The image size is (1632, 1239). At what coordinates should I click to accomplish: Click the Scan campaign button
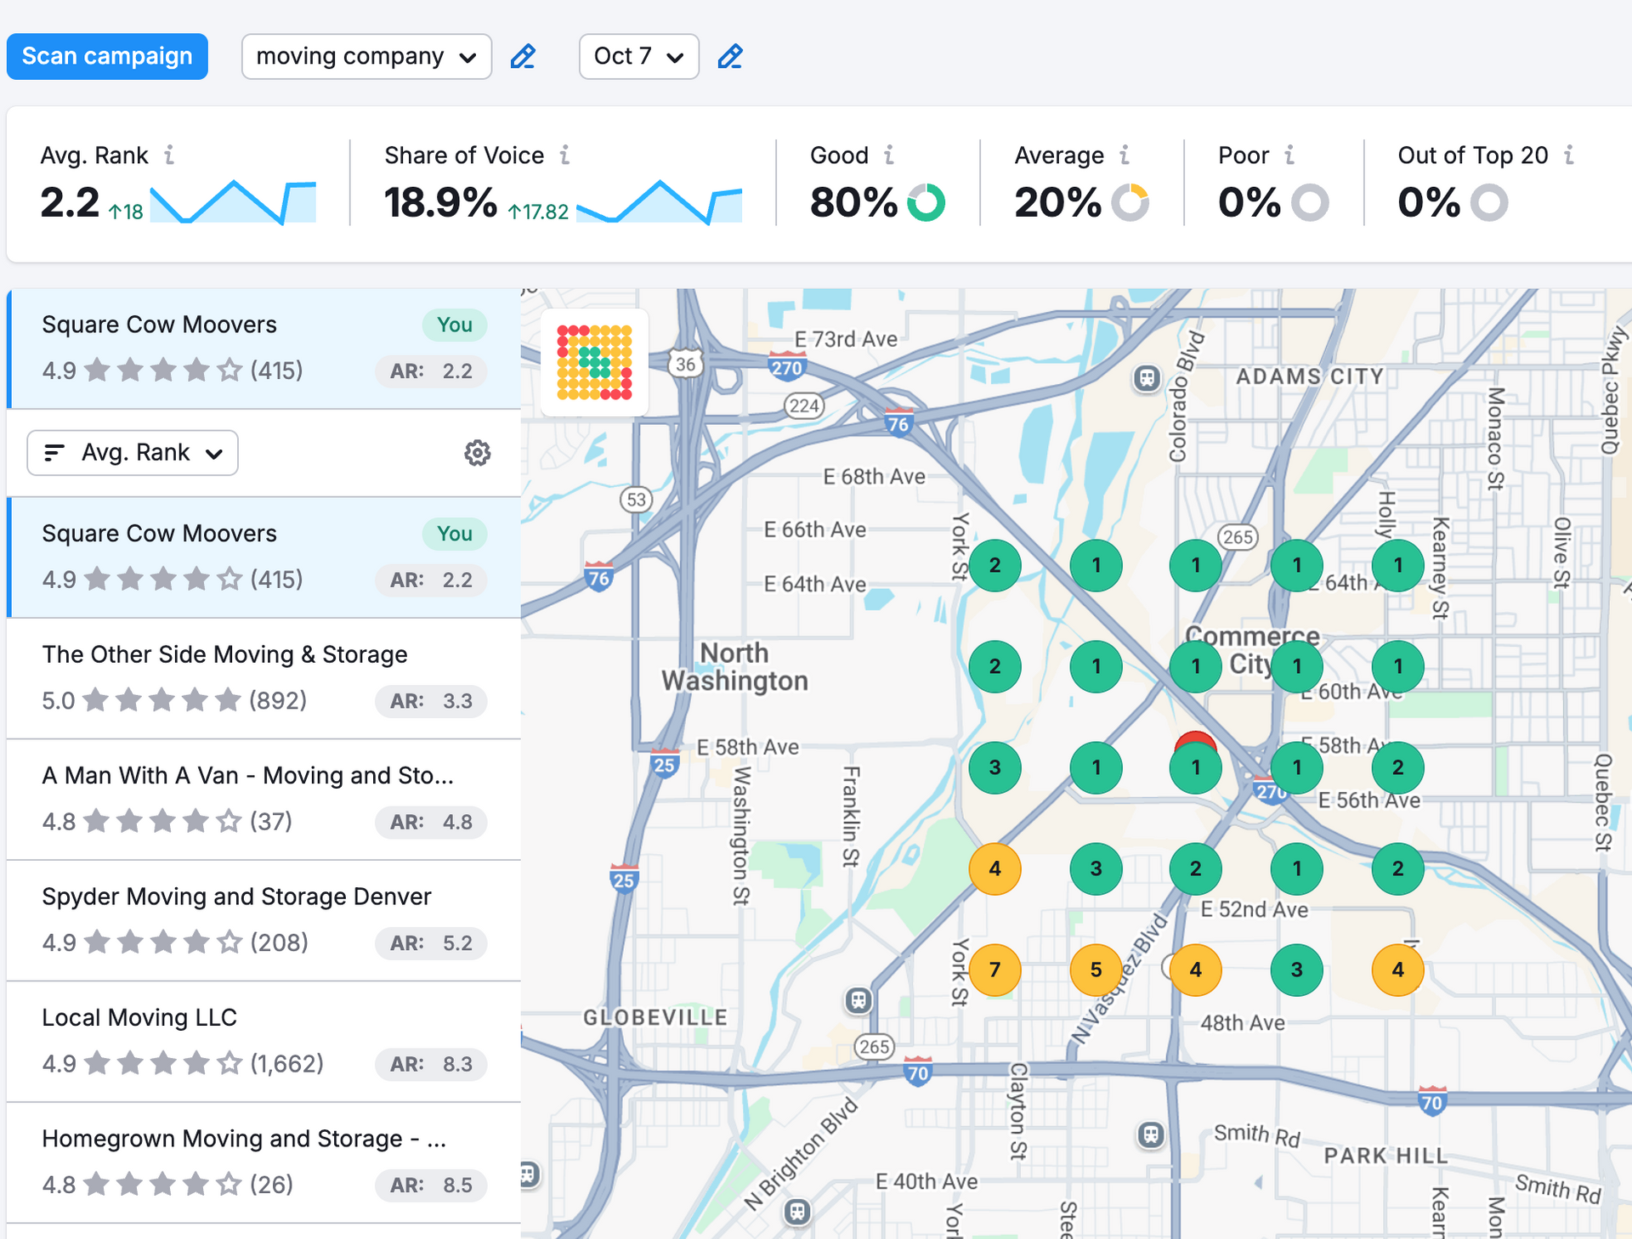point(107,57)
